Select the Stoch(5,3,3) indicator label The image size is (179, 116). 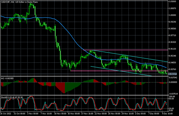[12, 97]
